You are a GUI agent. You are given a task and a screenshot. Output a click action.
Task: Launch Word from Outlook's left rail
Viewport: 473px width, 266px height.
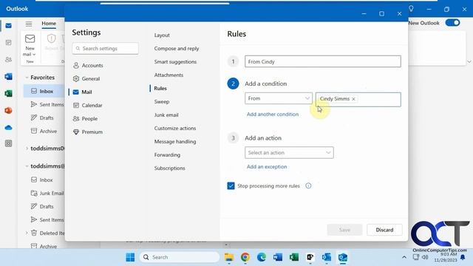tap(8, 77)
